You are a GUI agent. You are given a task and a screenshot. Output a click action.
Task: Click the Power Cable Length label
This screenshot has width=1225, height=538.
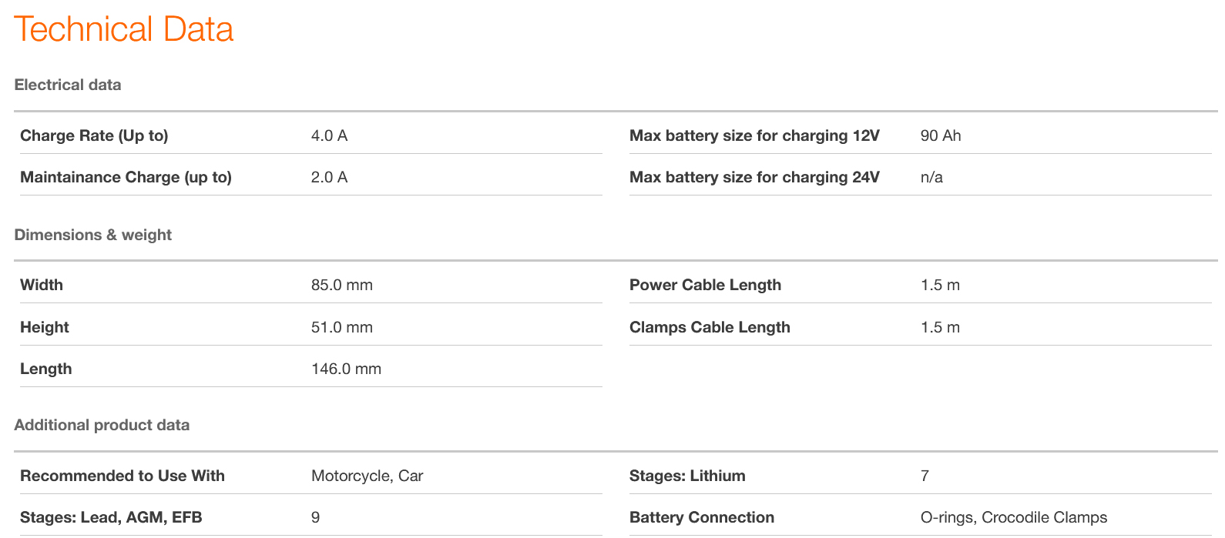pos(705,285)
